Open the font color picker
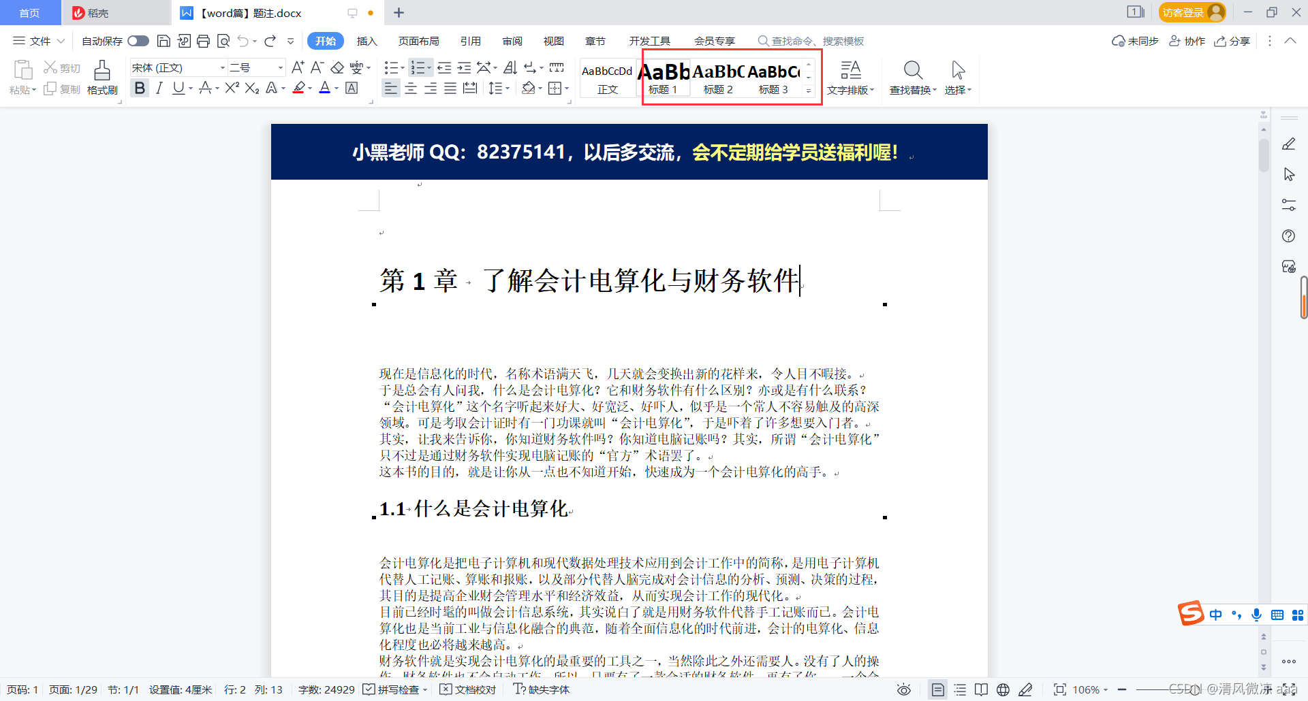Viewport: 1308px width, 701px height. pos(325,88)
